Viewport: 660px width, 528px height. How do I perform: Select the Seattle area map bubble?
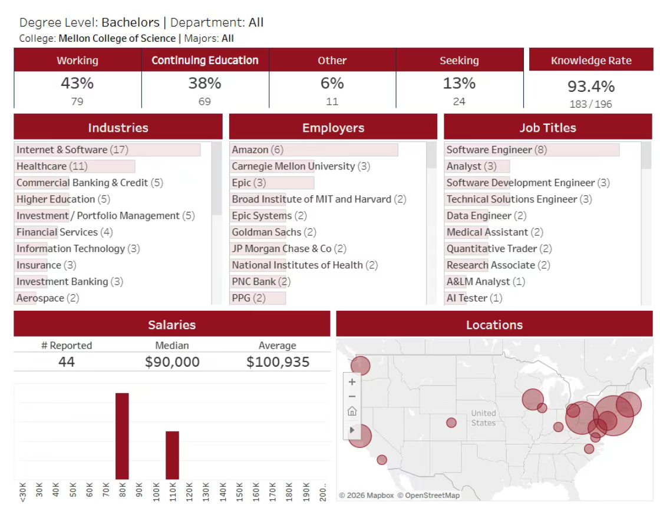(360, 366)
